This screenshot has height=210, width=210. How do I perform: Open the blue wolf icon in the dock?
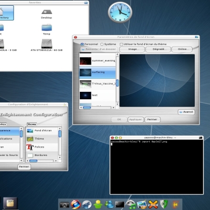(x=87, y=204)
